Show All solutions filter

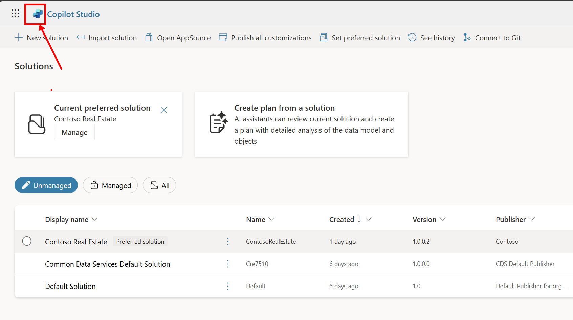[159, 185]
